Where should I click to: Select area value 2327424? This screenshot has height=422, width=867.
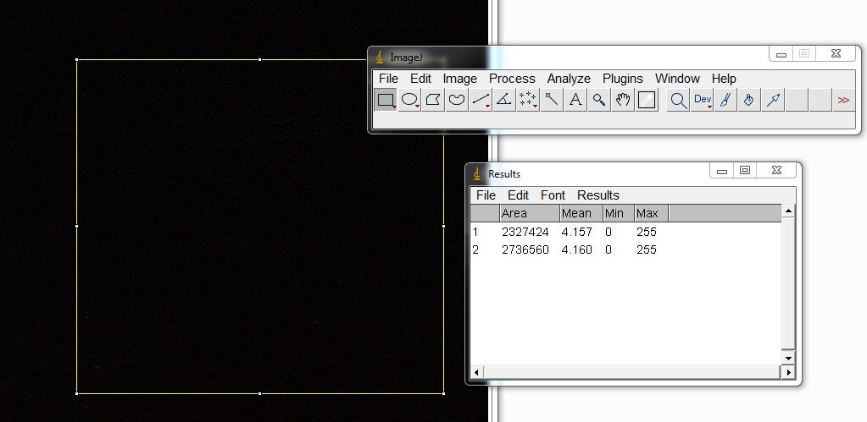[x=525, y=233]
